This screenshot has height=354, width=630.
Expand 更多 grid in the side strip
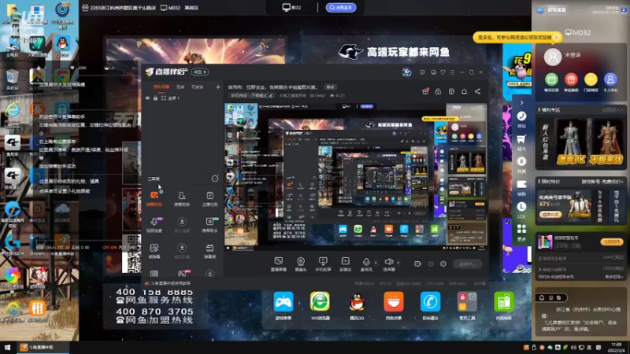(521, 232)
